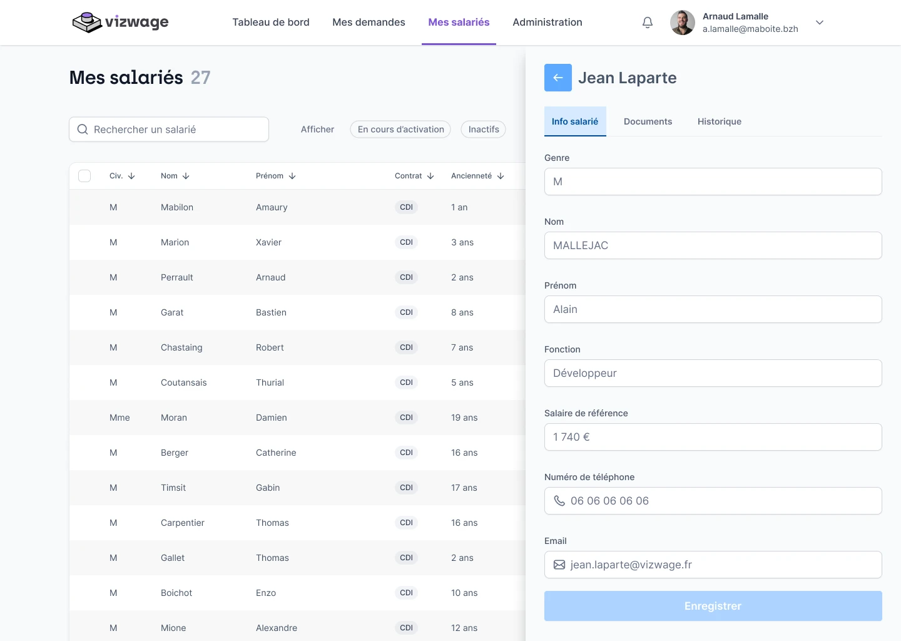Sort by Contrat column arrow

pos(430,176)
